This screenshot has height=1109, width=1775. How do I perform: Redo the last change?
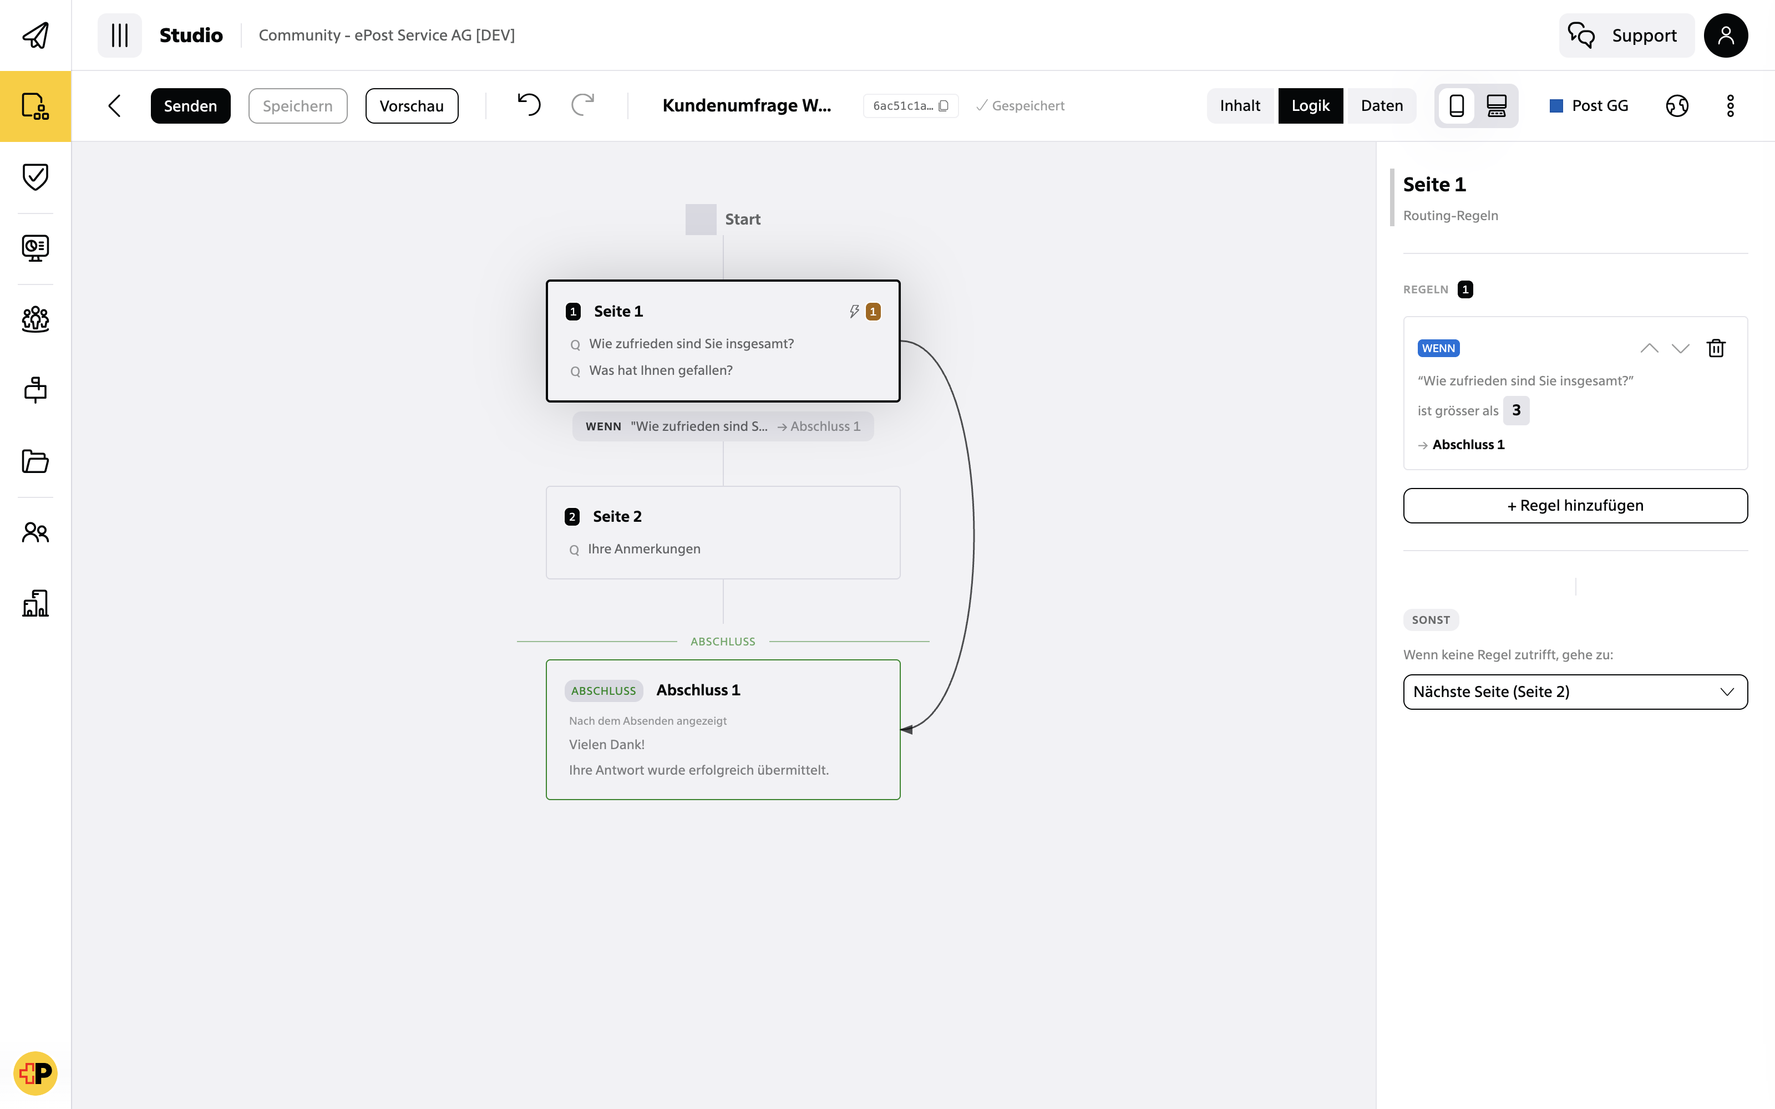(x=582, y=105)
